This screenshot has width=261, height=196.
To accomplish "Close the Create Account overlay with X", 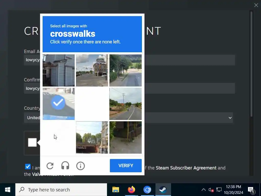I will (x=256, y=5).
